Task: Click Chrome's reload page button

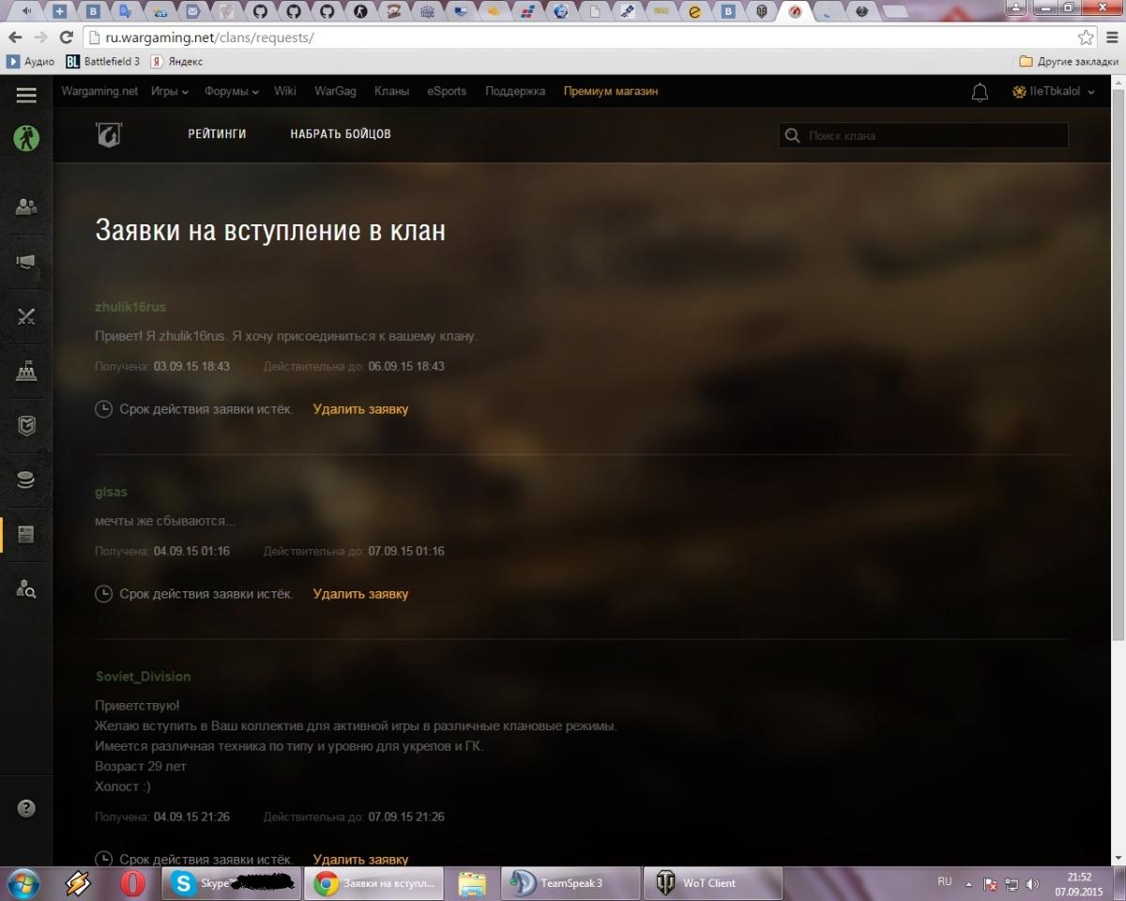Action: pyautogui.click(x=66, y=38)
